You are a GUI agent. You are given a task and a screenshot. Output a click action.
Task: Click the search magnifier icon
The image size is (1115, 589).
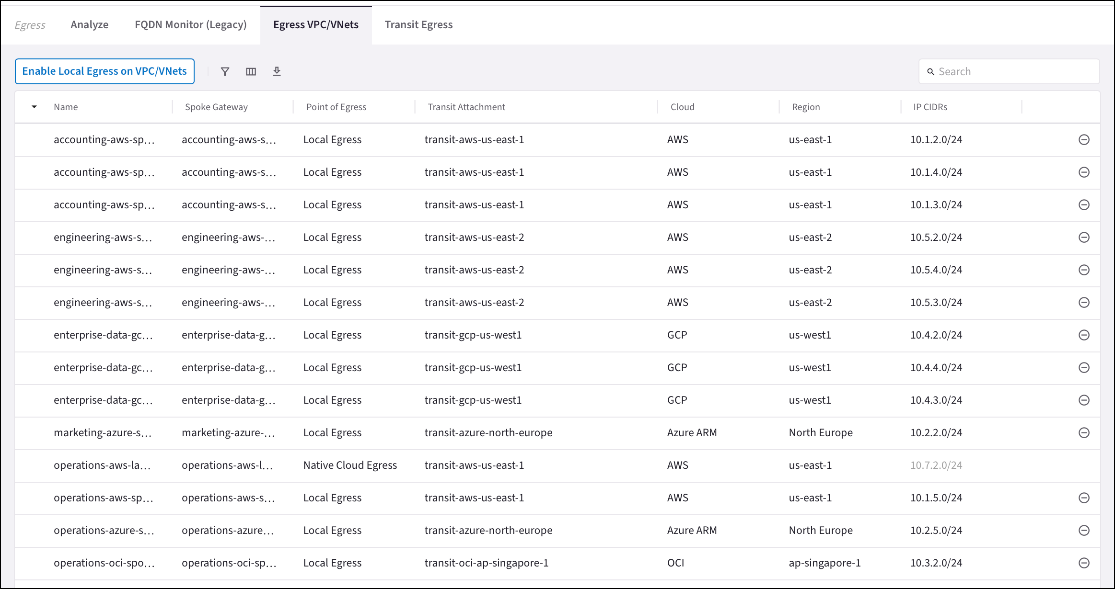pyautogui.click(x=930, y=71)
